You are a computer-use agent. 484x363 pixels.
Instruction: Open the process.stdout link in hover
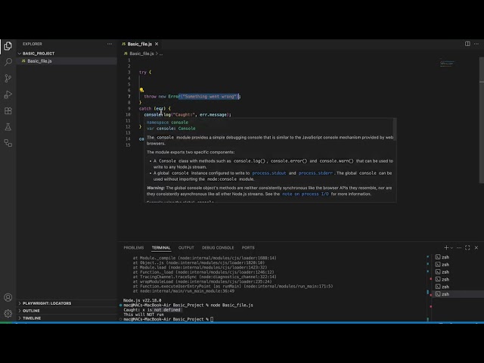pyautogui.click(x=269, y=173)
